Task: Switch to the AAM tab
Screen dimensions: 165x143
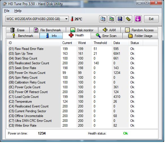Action: pos(109,30)
